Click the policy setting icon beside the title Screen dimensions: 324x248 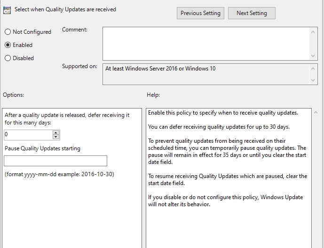pyautogui.click(x=7, y=10)
